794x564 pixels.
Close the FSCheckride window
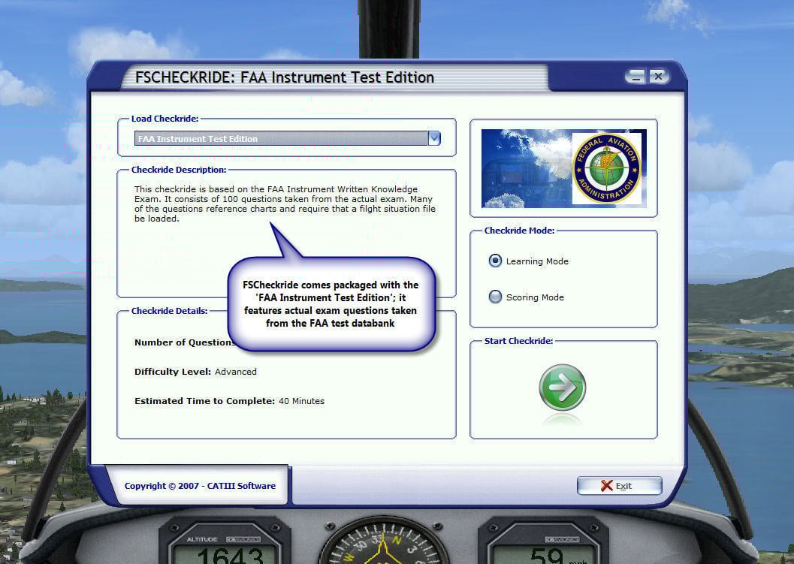tap(658, 77)
